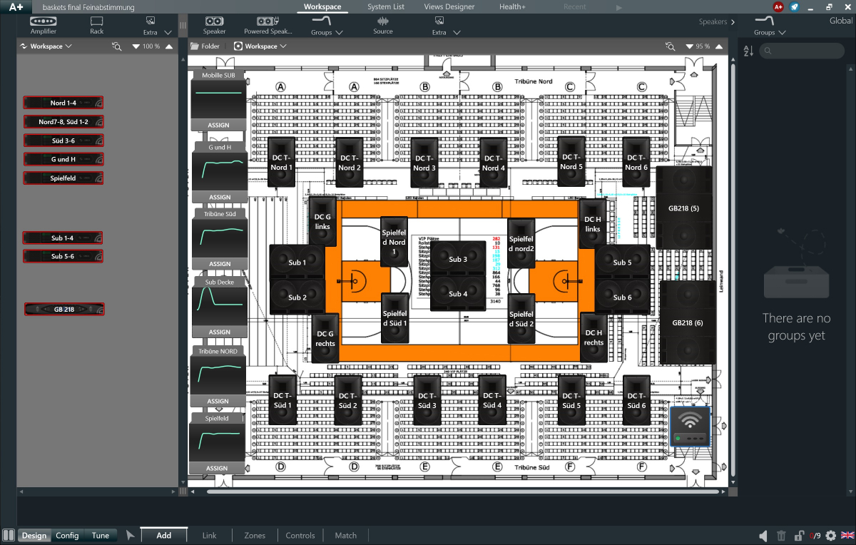Switch to Tune mode
Viewport: 856px width, 545px height.
point(101,536)
